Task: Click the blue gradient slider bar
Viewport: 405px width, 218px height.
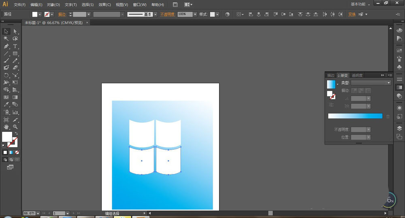Action: click(355, 116)
